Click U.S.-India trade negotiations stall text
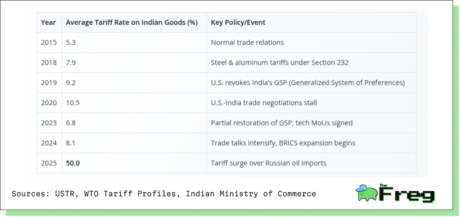 tap(264, 103)
